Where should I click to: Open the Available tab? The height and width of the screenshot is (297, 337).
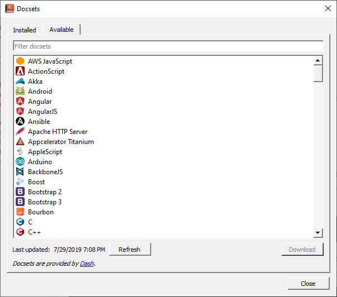(x=62, y=30)
